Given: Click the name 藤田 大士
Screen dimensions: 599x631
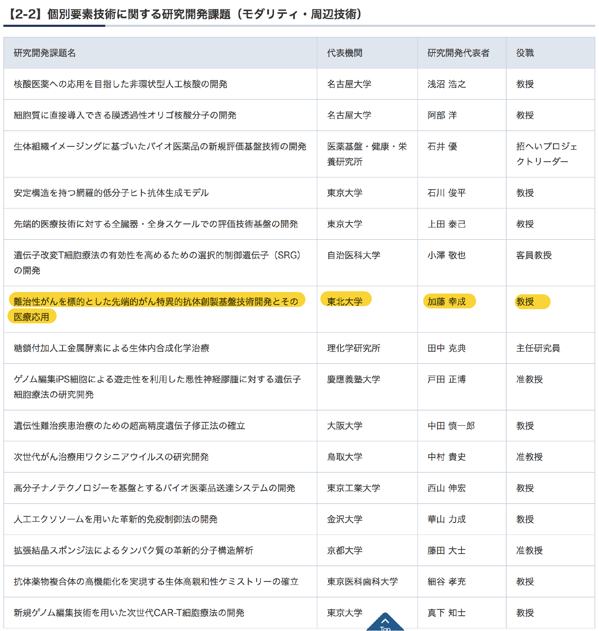Looking at the screenshot, I should click(447, 551).
